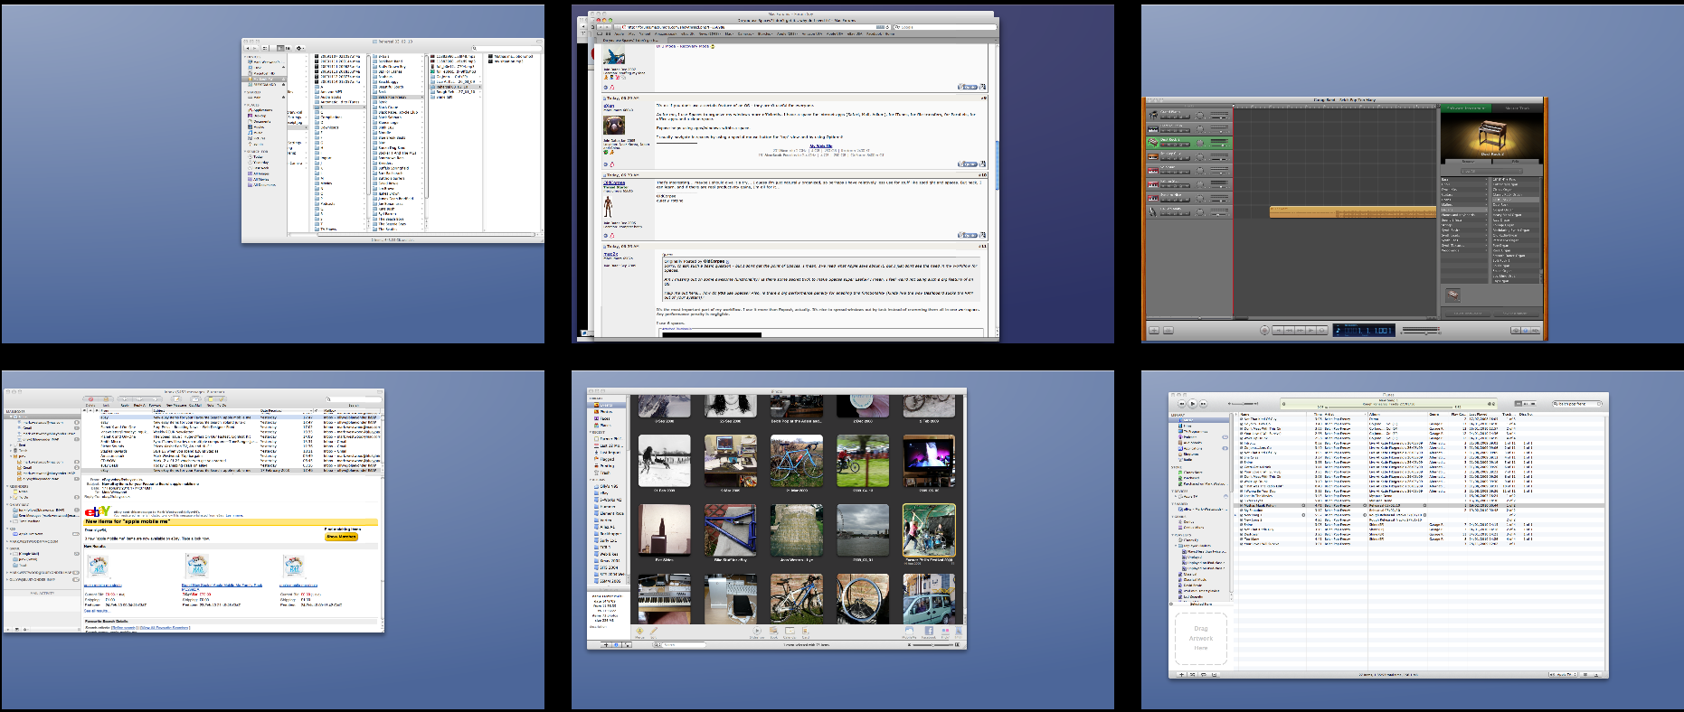The height and width of the screenshot is (712, 1684).
Task: Switch to GarageBand's Software Instrument tab
Action: tap(1466, 108)
